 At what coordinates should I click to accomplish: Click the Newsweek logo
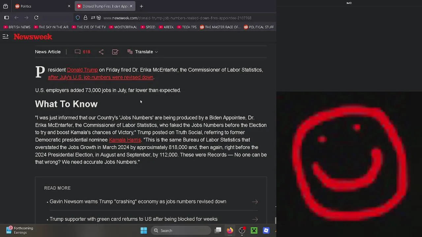33,37
